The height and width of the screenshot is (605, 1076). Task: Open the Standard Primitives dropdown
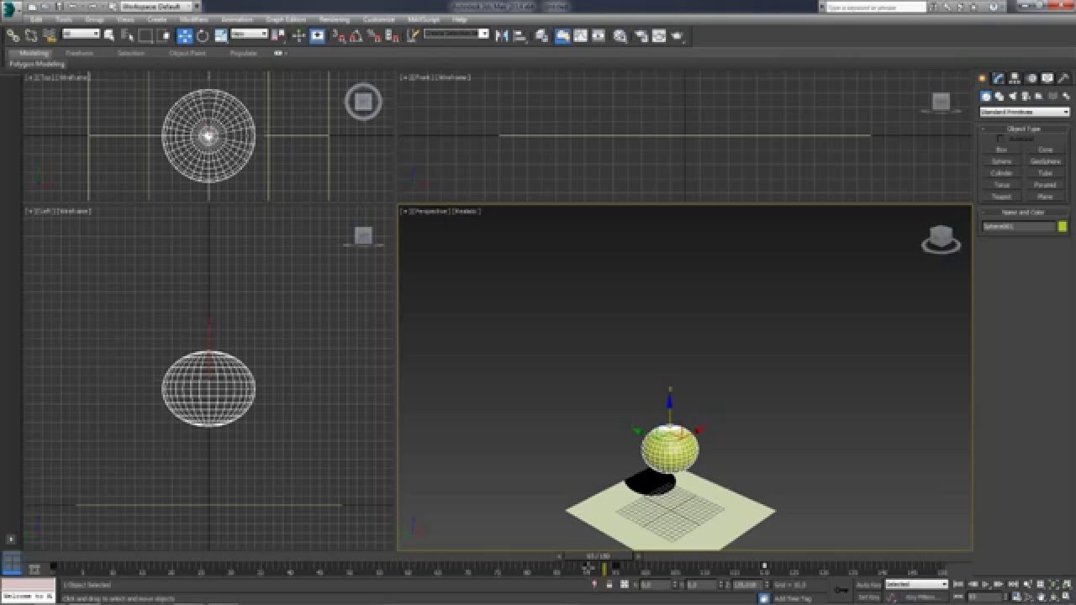[1025, 112]
